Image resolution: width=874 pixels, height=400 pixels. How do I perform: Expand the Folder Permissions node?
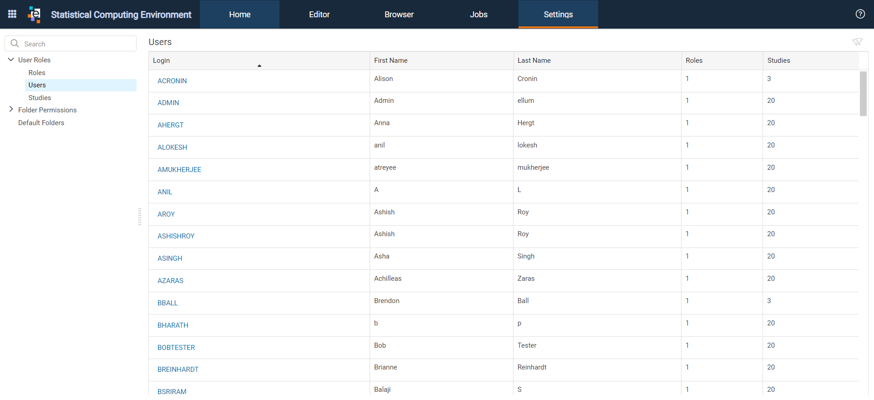11,109
